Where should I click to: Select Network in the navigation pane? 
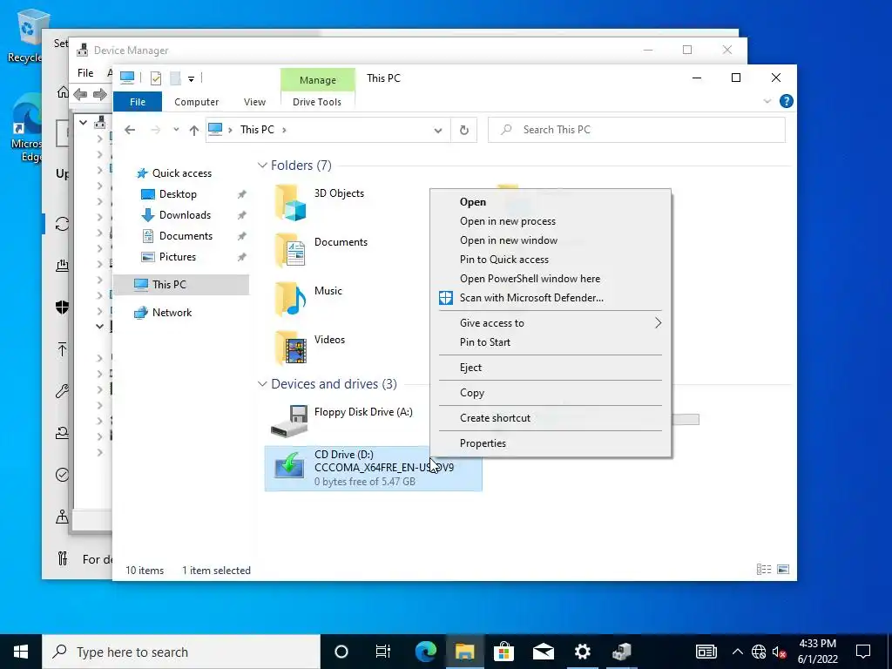click(x=172, y=313)
